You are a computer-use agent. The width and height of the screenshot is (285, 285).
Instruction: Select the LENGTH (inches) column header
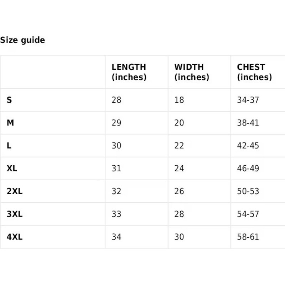point(129,72)
